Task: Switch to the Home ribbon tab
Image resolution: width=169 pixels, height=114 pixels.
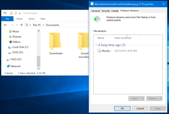Action: (19, 19)
